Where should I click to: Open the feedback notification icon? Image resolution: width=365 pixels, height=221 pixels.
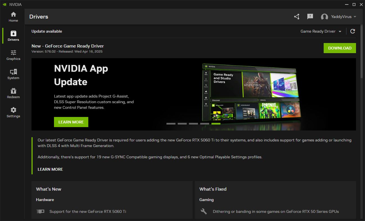pyautogui.click(x=310, y=17)
